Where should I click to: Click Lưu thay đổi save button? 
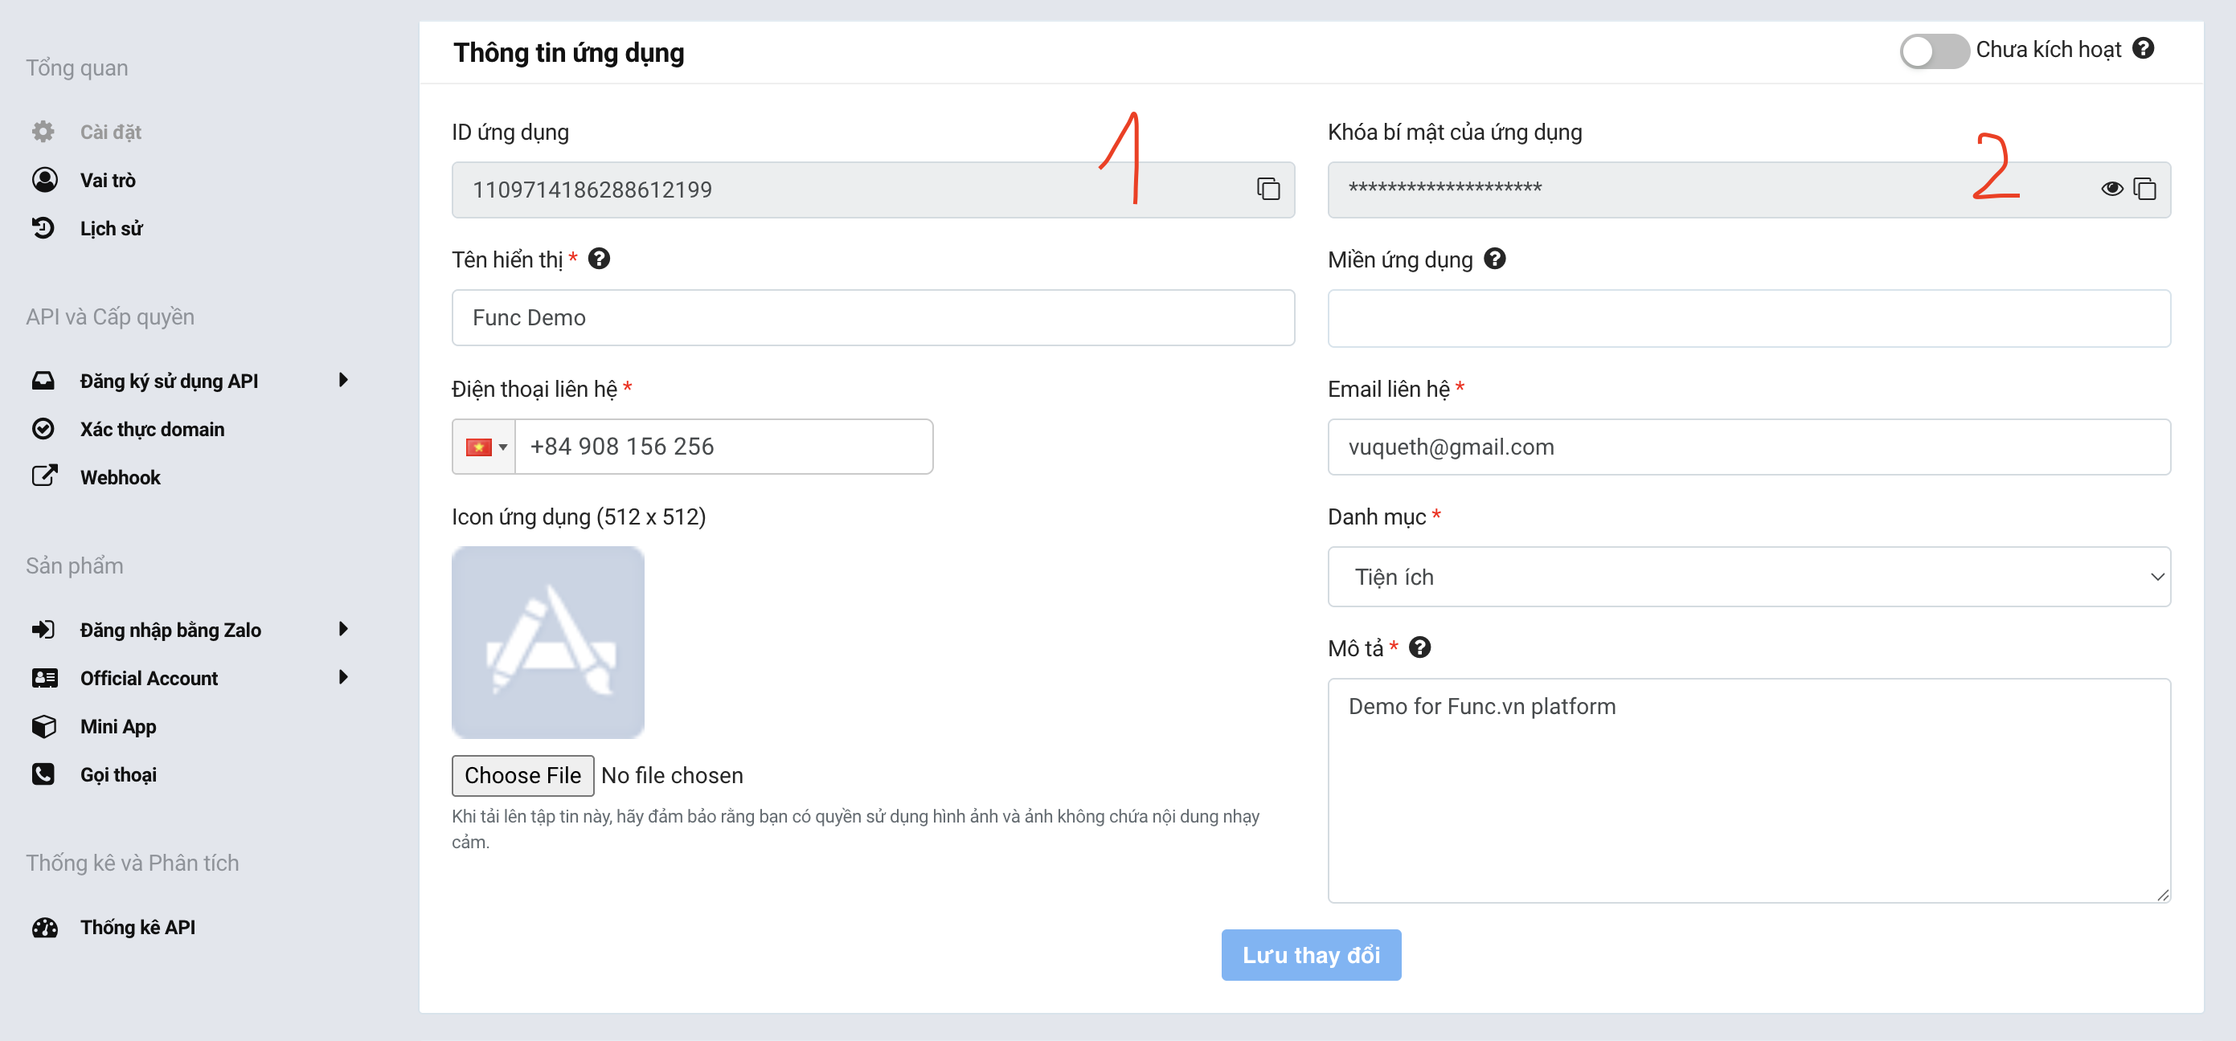click(1310, 955)
